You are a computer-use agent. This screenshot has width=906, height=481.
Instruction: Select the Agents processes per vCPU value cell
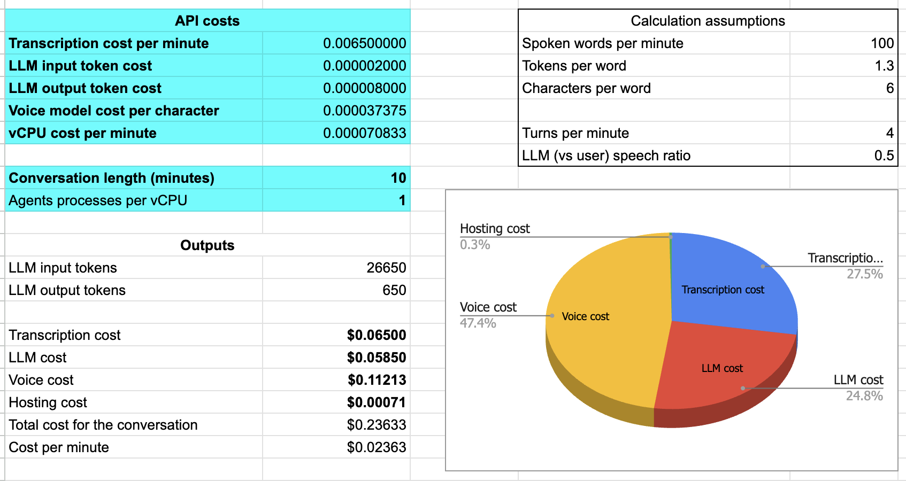coord(336,200)
